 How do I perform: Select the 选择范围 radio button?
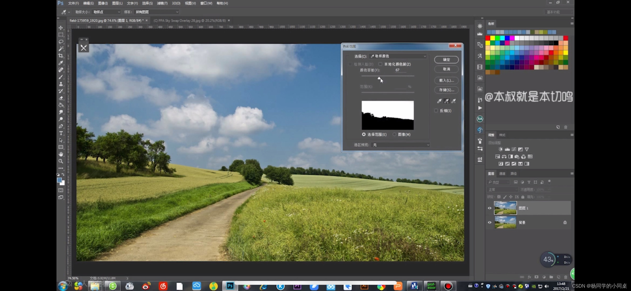point(364,135)
